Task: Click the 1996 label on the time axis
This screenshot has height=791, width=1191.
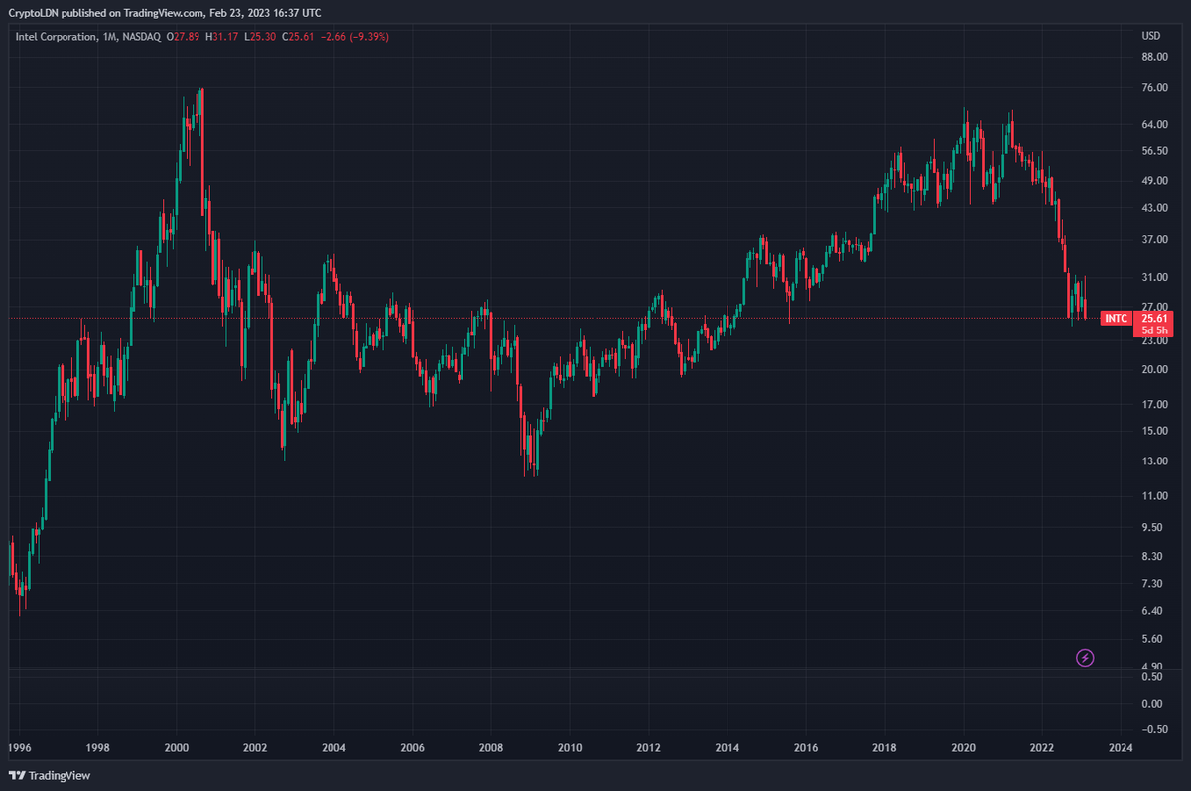Action: [x=18, y=748]
